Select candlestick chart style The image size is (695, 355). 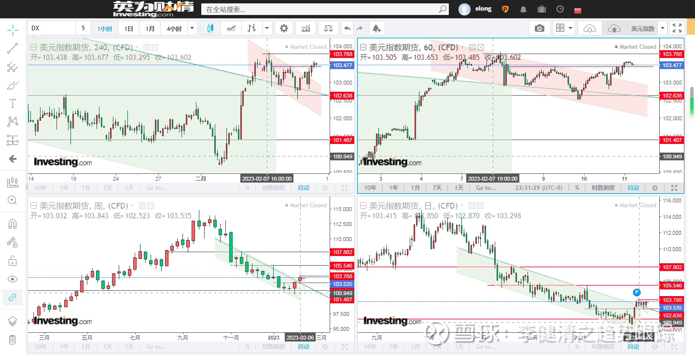point(210,28)
